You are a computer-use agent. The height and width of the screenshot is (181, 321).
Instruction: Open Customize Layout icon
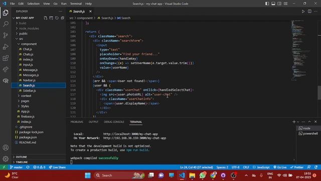click(x=285, y=4)
